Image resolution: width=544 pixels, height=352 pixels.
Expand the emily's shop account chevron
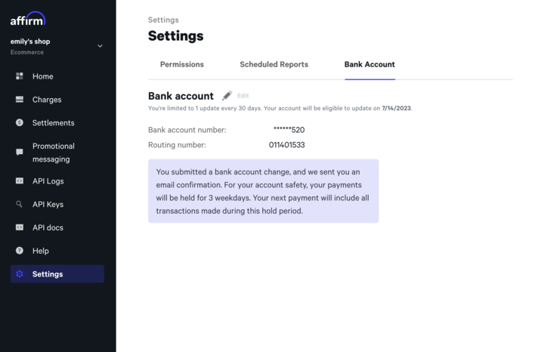tap(100, 46)
